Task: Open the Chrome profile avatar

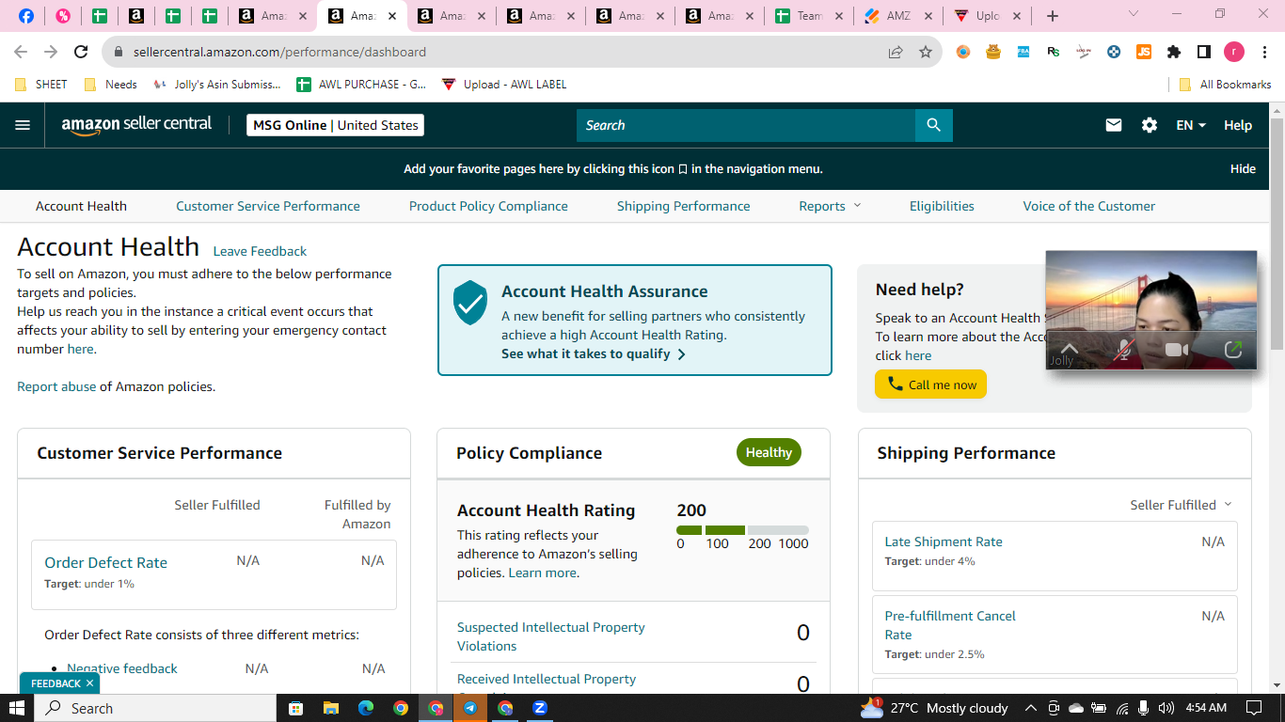Action: click(1234, 52)
